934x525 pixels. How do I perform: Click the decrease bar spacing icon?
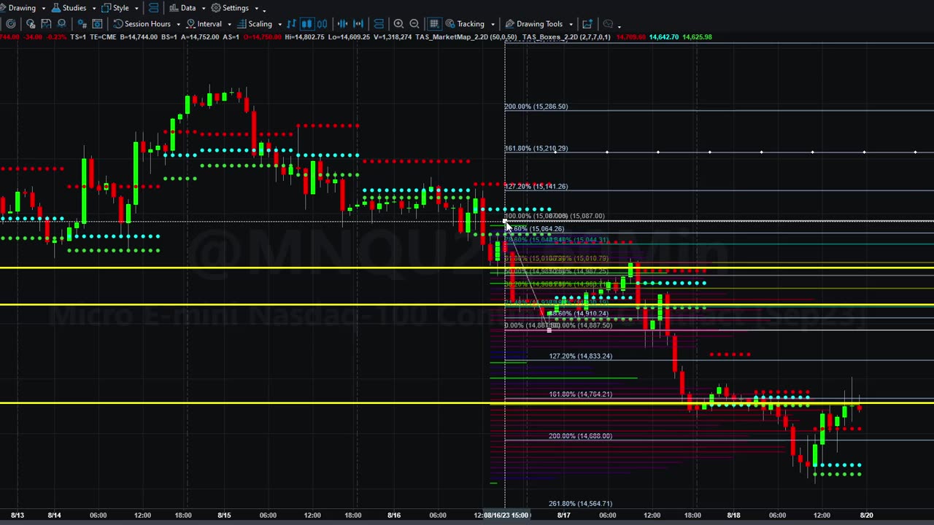pyautogui.click(x=342, y=24)
